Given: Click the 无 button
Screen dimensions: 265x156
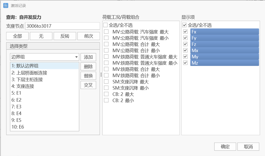Looking at the screenshot, I should point(41,36).
